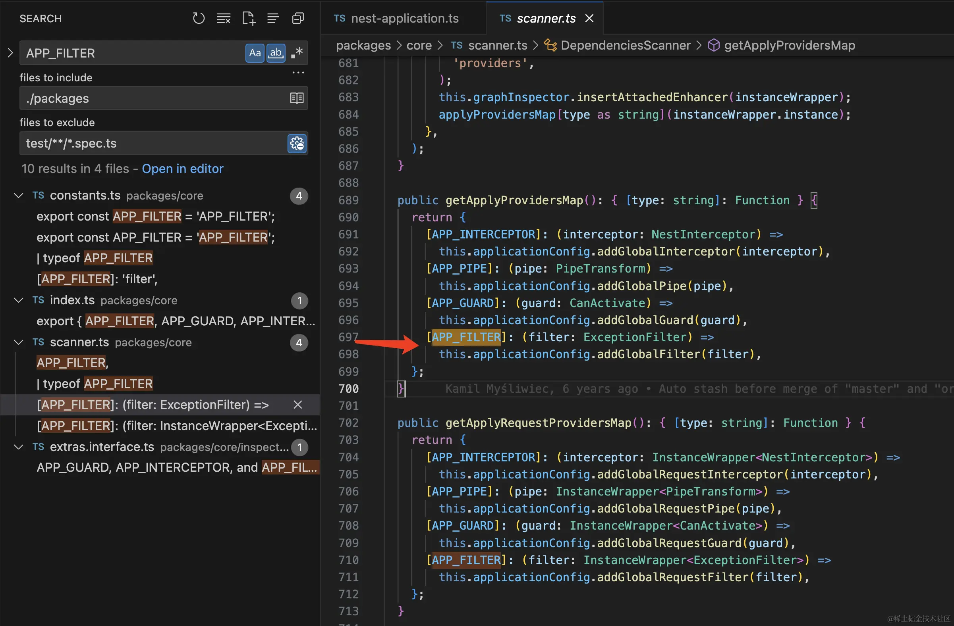Image resolution: width=954 pixels, height=626 pixels.
Task: Collapse scanner.ts results group
Action: (18, 342)
